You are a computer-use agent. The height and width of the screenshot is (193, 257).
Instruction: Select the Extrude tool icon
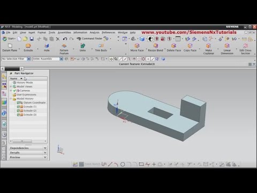tap(28, 46)
